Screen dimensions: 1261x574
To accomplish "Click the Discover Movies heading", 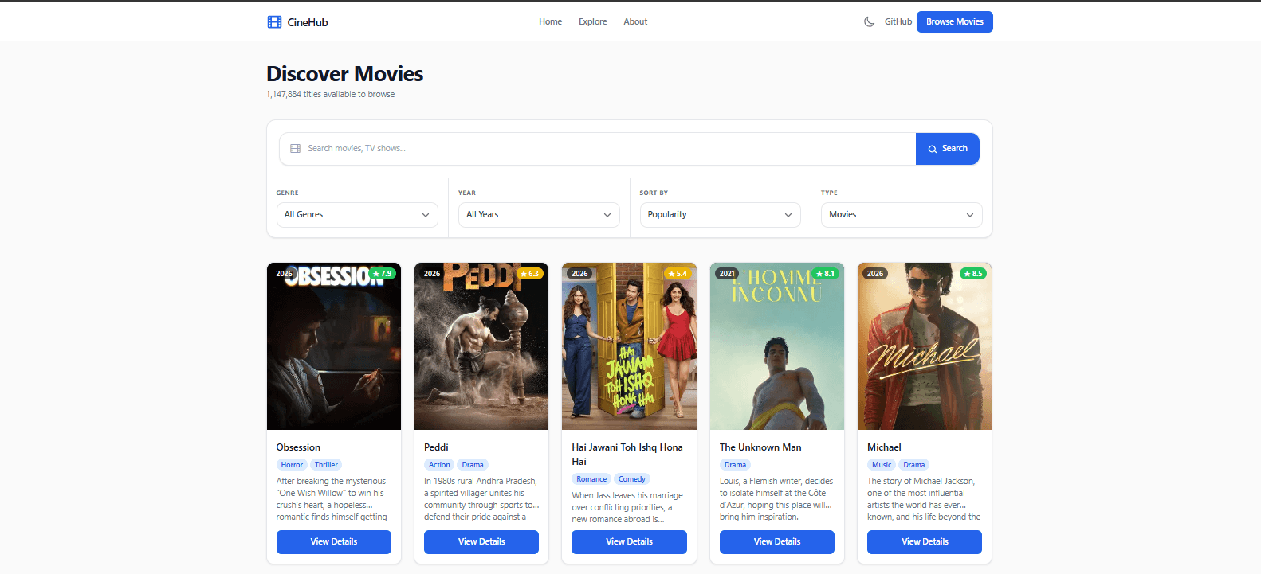I will [x=344, y=74].
